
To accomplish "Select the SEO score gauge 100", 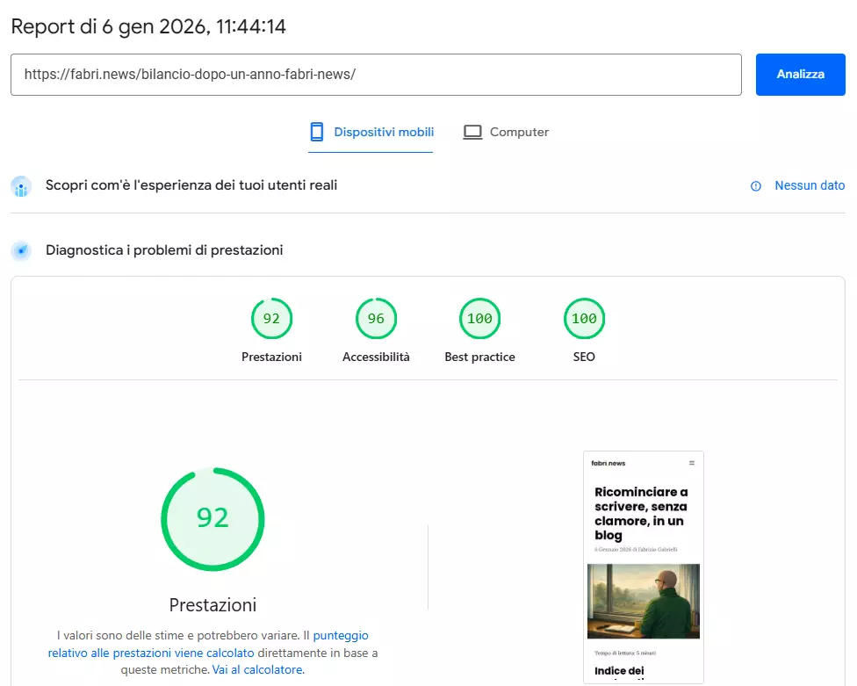I will tap(584, 319).
